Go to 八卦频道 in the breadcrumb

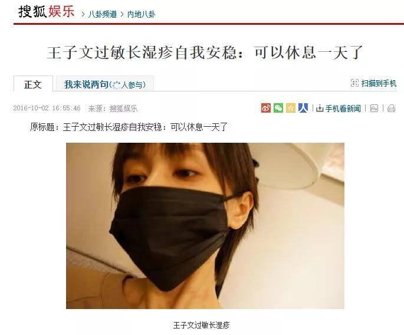coord(102,14)
